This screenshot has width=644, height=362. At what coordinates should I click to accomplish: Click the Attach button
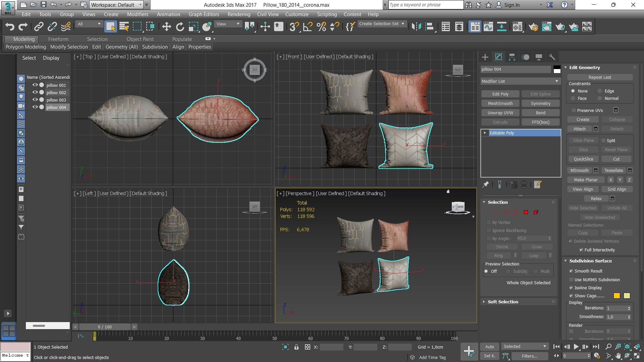[579, 129]
